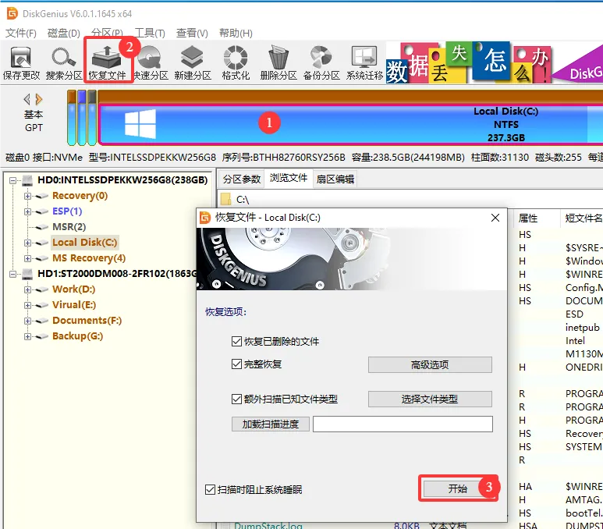The width and height of the screenshot is (603, 529).
Task: Collapse the HD1 disk tree node
Action: tap(13, 274)
